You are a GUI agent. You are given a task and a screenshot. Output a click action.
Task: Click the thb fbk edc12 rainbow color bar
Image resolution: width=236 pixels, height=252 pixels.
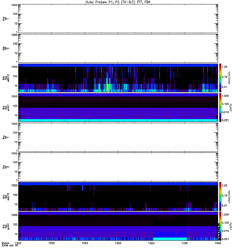tap(220, 78)
